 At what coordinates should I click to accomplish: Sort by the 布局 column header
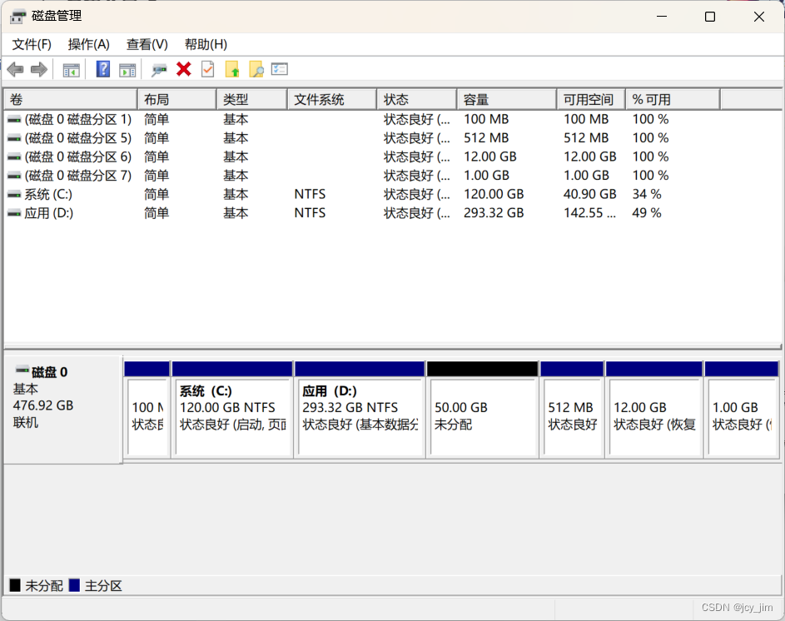(177, 100)
